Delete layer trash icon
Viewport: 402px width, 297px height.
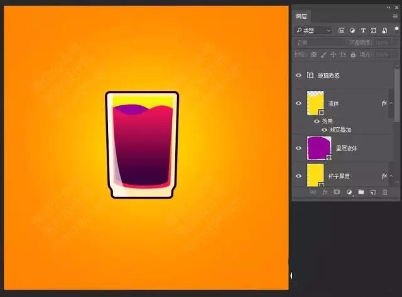click(x=385, y=192)
